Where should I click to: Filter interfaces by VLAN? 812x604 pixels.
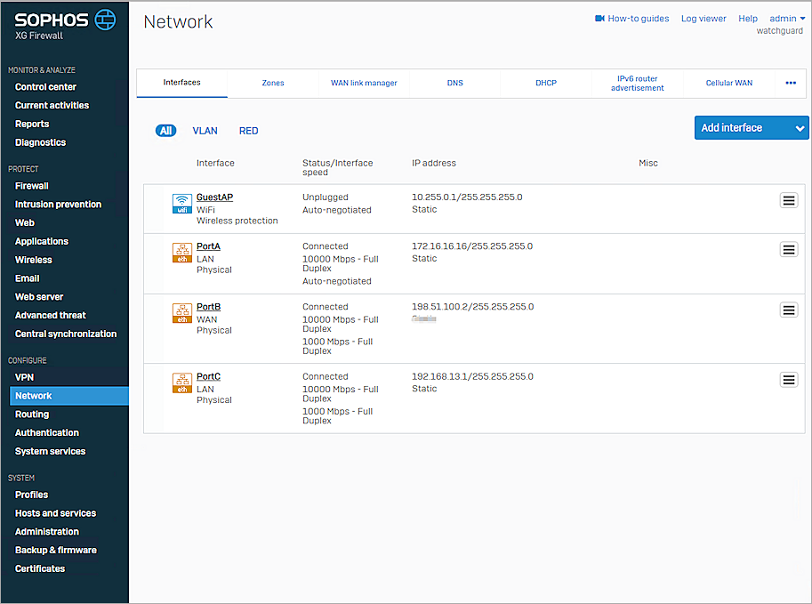(205, 131)
